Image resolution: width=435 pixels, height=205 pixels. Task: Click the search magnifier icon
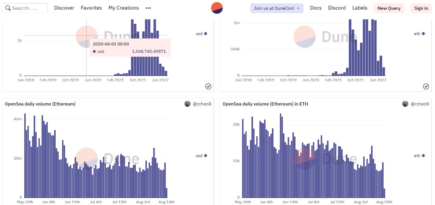pyautogui.click(x=8, y=8)
